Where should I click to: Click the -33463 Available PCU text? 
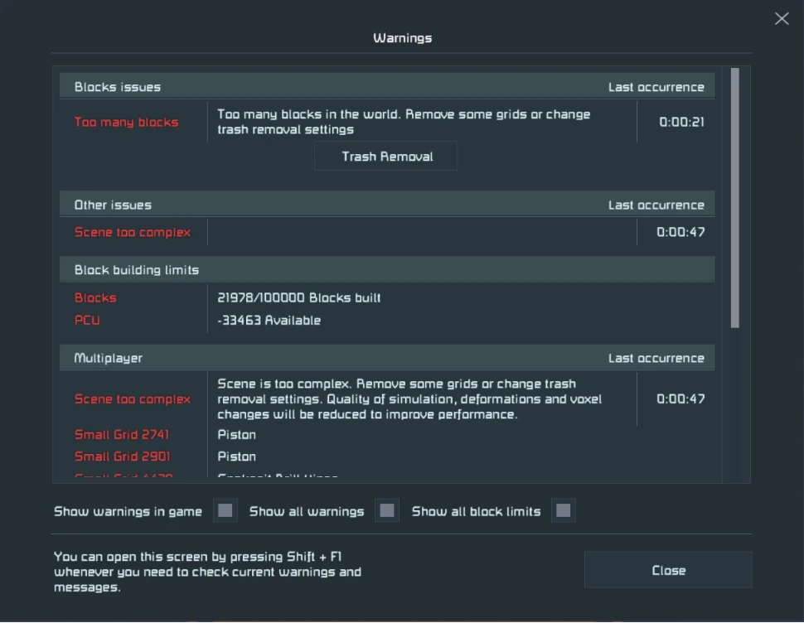point(269,321)
